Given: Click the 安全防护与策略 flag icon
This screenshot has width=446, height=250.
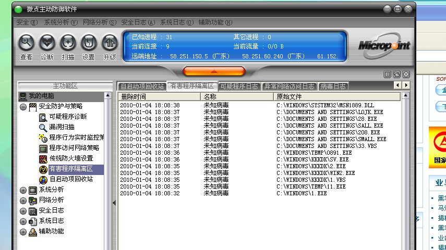Looking at the screenshot, I should pos(33,107).
